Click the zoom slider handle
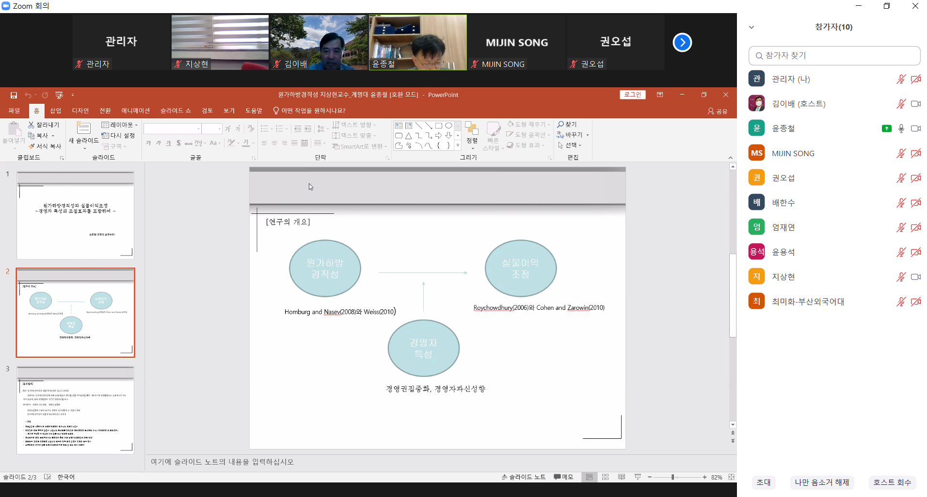 tap(672, 477)
